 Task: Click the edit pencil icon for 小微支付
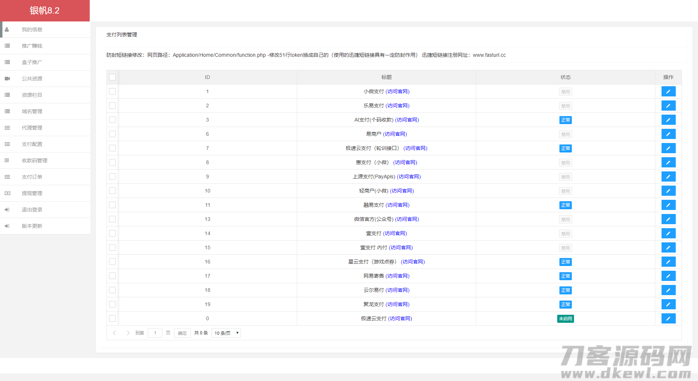668,92
